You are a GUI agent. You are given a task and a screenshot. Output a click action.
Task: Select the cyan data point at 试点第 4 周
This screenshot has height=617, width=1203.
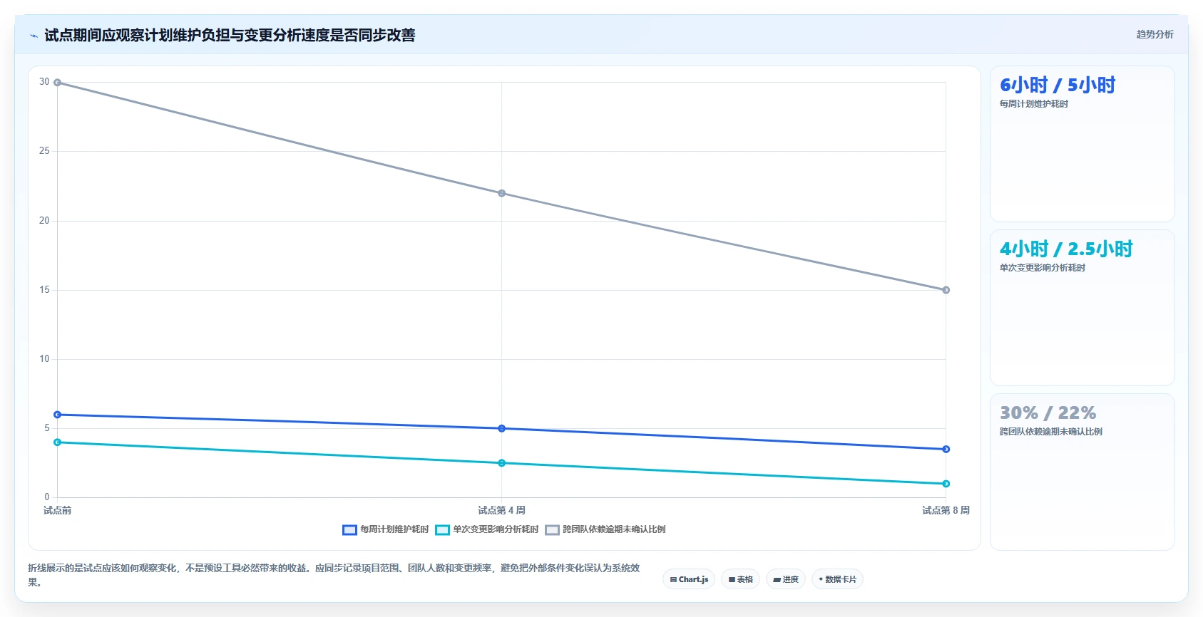click(x=501, y=463)
